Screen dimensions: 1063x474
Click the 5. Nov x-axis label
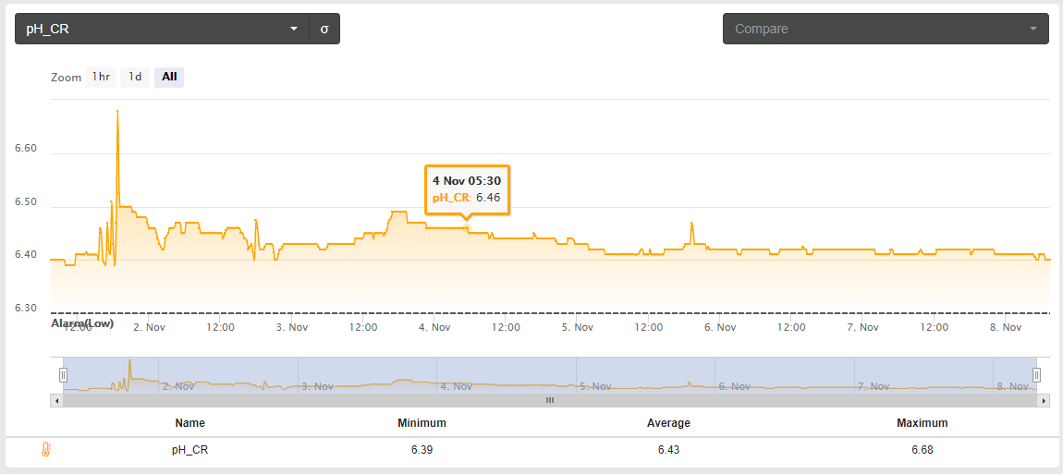[578, 327]
